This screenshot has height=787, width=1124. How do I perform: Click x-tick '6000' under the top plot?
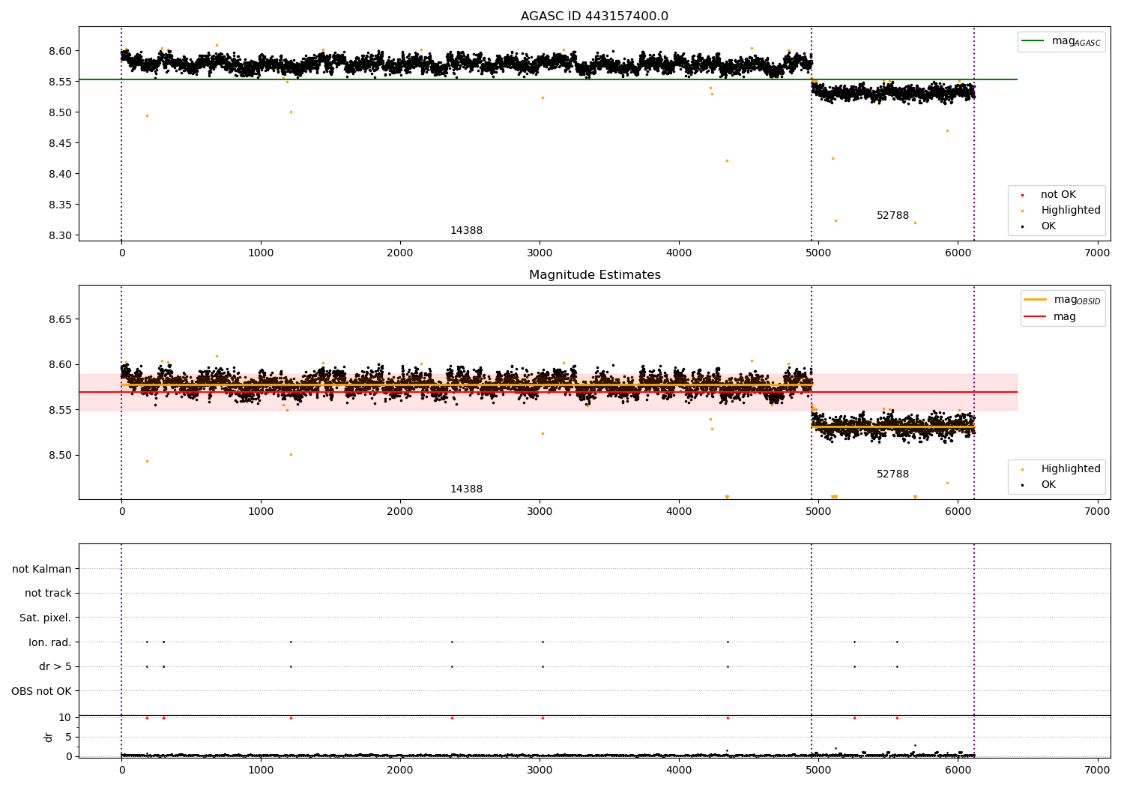[x=958, y=253]
